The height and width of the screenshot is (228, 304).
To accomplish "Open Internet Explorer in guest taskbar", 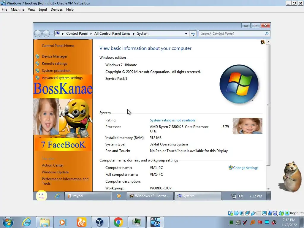I will [57, 196].
